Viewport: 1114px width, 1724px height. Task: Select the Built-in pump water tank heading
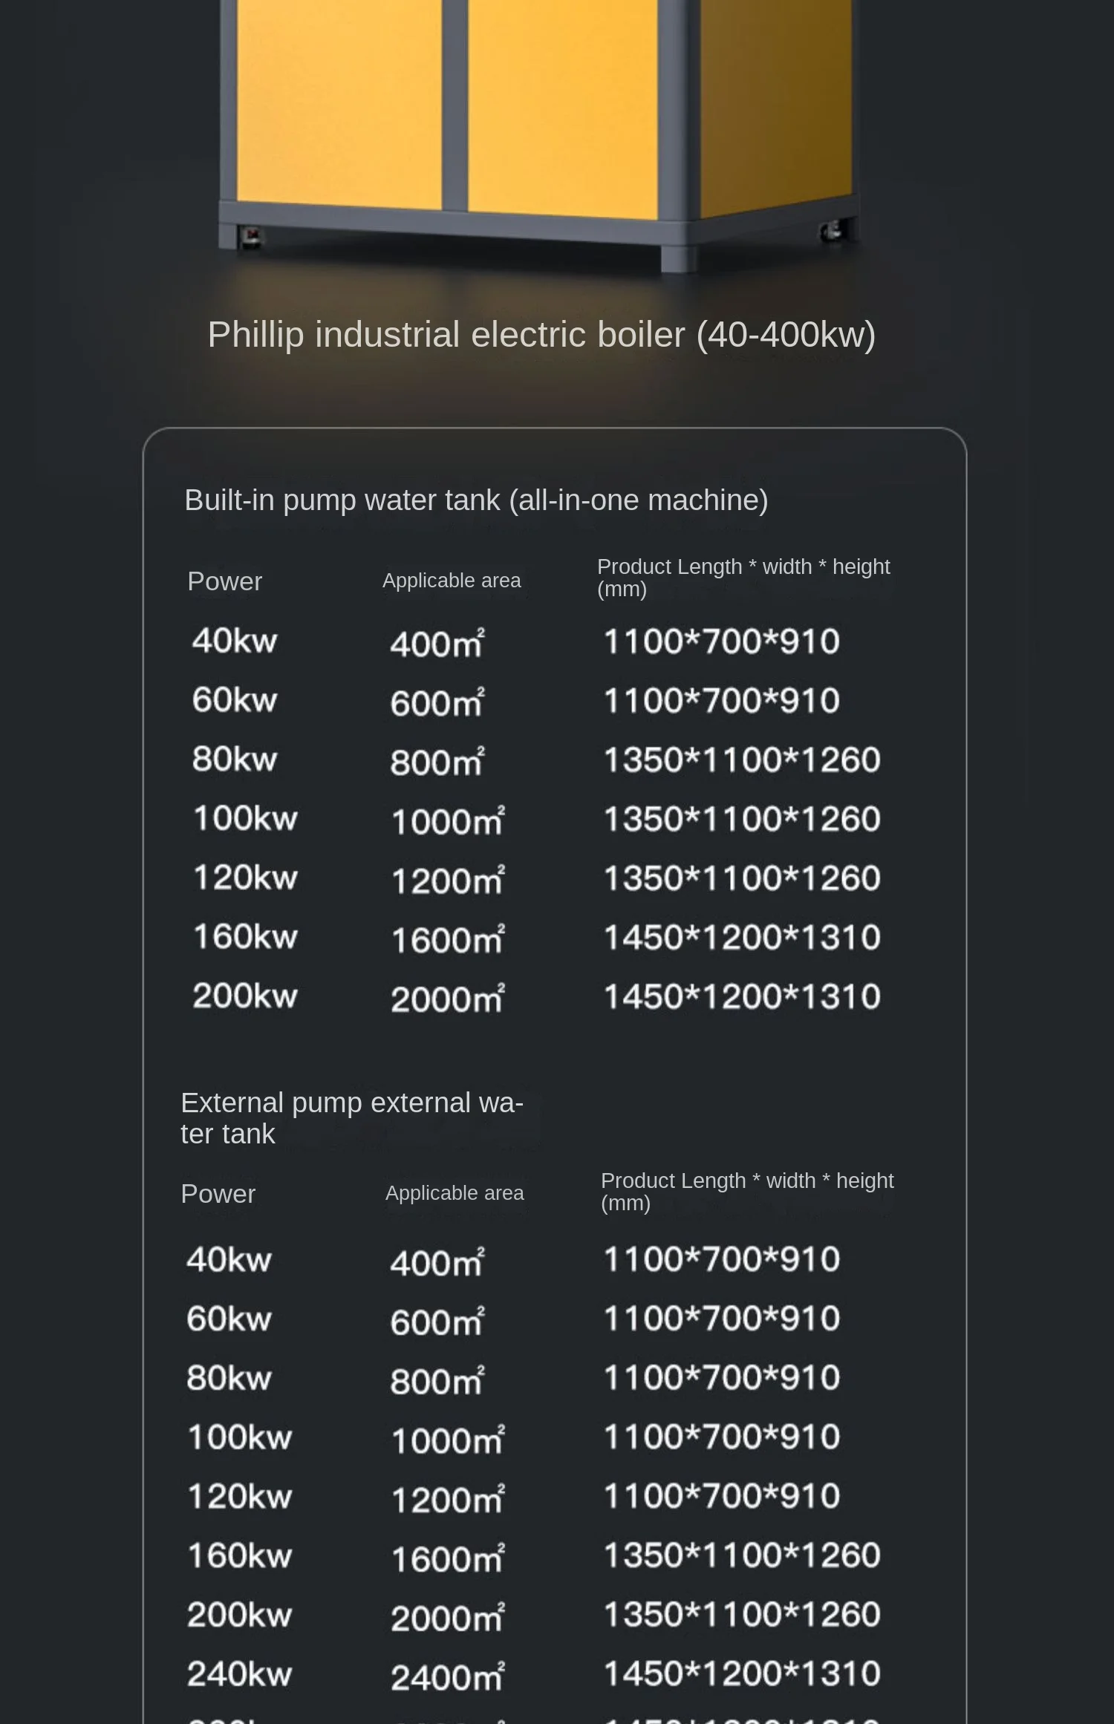[x=476, y=500]
